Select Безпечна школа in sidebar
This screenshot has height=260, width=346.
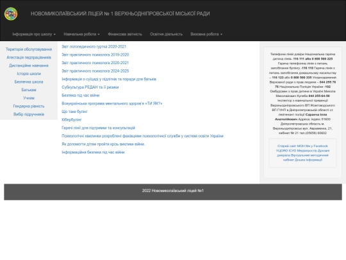click(29, 82)
